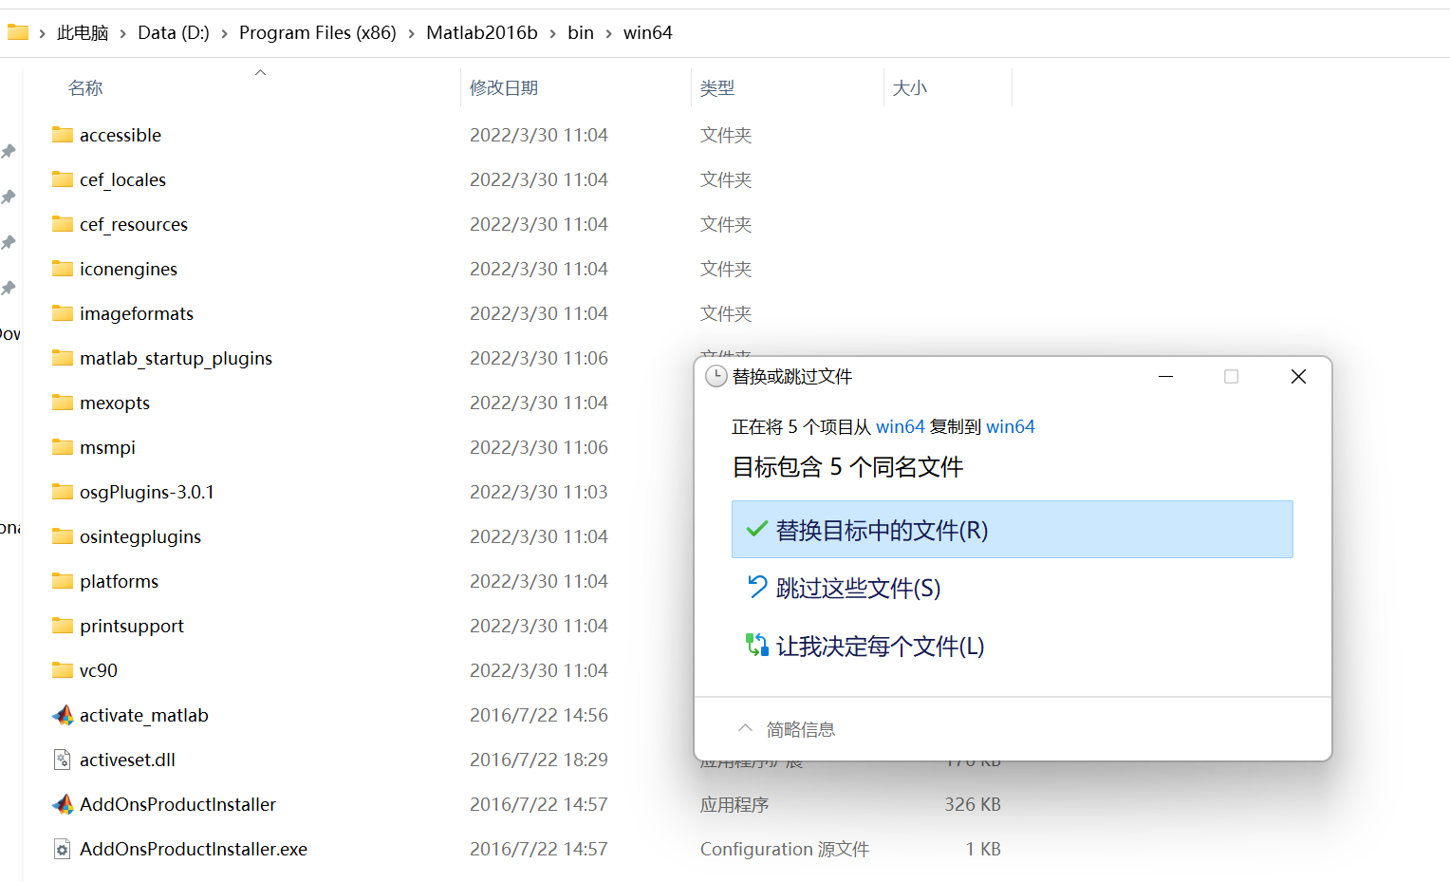
Task: Click date 2016/7/22 18:29
Action: [539, 760]
